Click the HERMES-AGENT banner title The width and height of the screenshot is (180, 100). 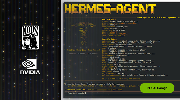click(110, 9)
